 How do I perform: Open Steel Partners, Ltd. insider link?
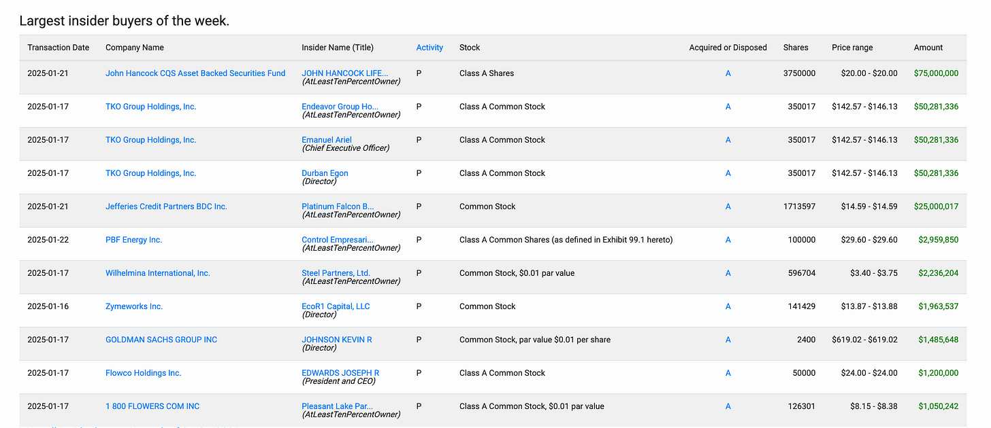336,273
